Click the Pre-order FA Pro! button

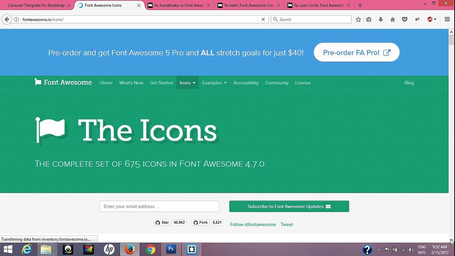point(357,53)
